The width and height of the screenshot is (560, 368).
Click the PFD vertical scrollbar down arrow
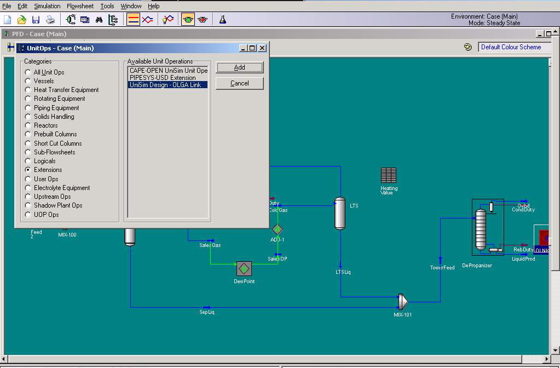(x=556, y=350)
